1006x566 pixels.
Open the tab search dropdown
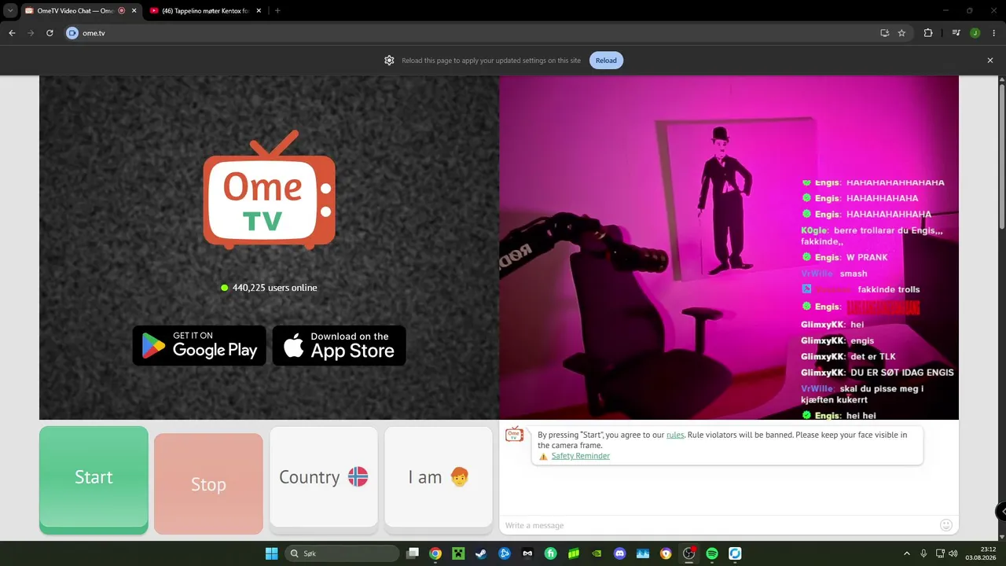(10, 11)
